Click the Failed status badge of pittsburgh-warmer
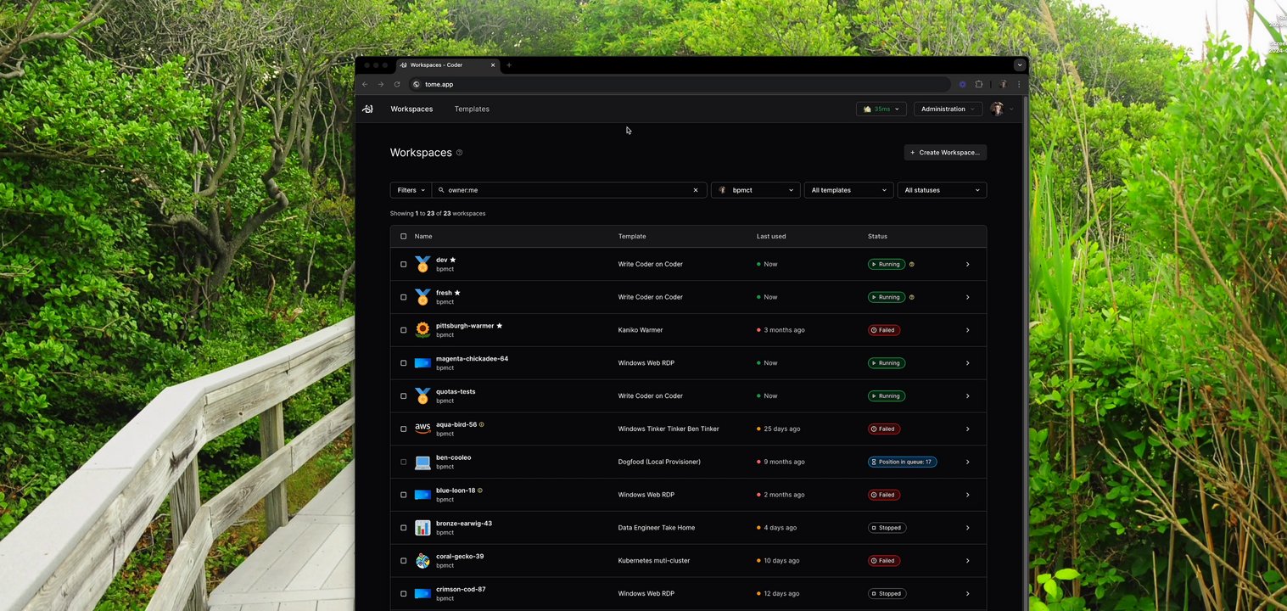 pyautogui.click(x=884, y=330)
